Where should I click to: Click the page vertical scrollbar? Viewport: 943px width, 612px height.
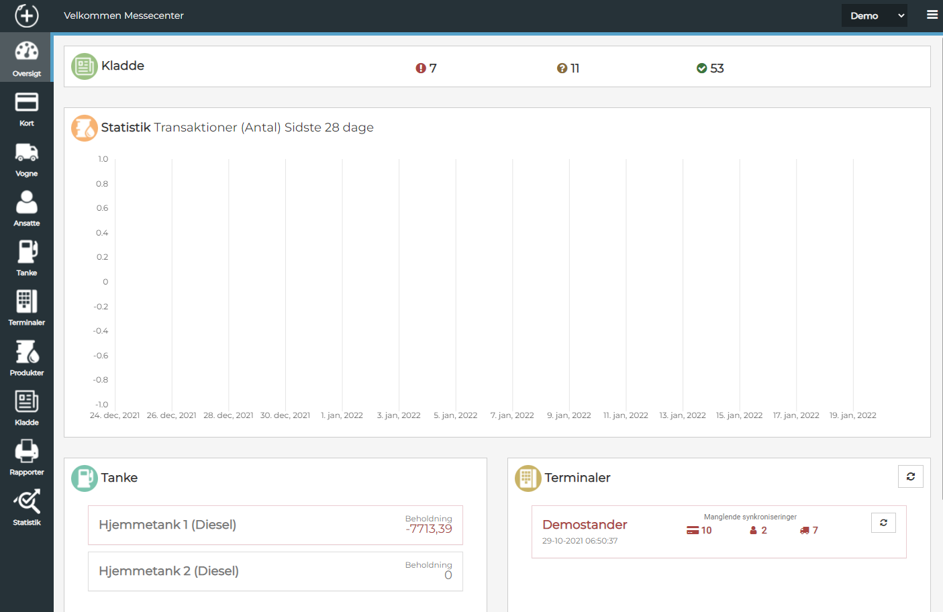pos(941,268)
